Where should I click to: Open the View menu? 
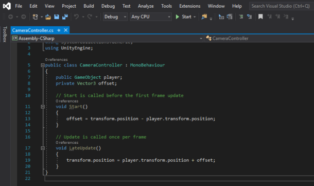point(49,6)
